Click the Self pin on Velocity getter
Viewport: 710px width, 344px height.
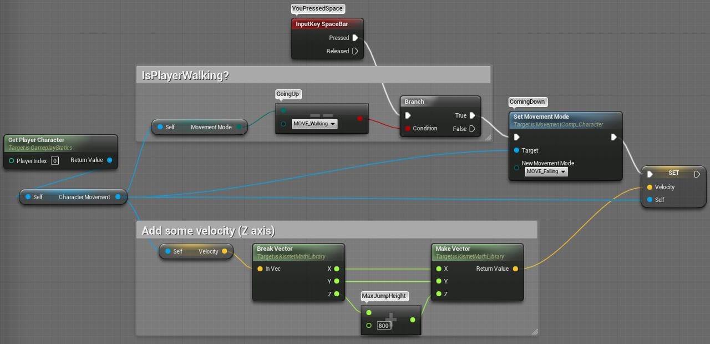click(x=168, y=251)
